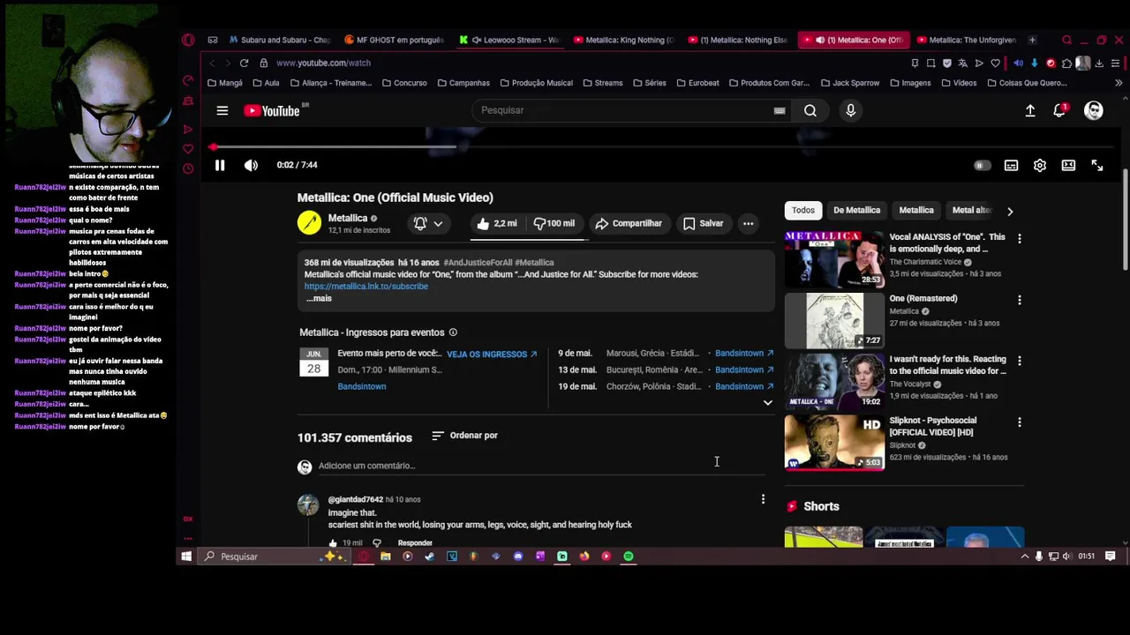Open the Eurobeat bookmarks folder
The height and width of the screenshot is (635, 1130).
[697, 83]
